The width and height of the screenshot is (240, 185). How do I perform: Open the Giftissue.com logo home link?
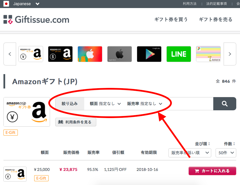click(x=36, y=20)
